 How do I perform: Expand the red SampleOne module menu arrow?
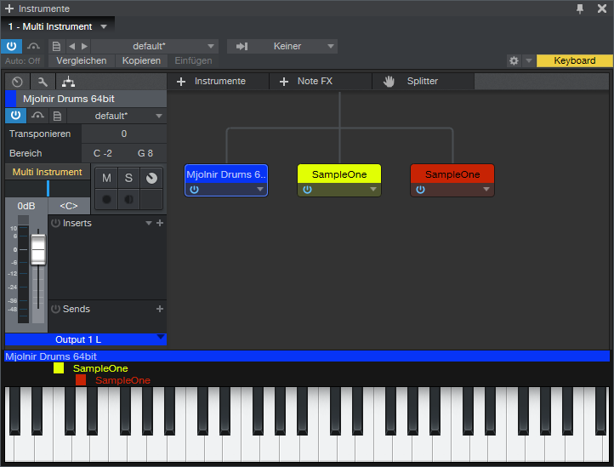(486, 190)
